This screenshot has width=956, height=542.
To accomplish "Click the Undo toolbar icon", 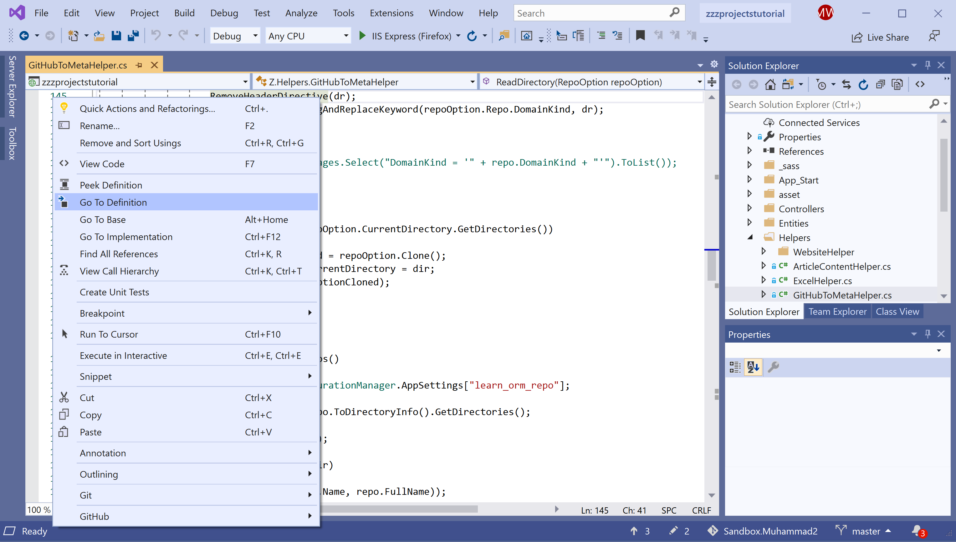I will 156,35.
